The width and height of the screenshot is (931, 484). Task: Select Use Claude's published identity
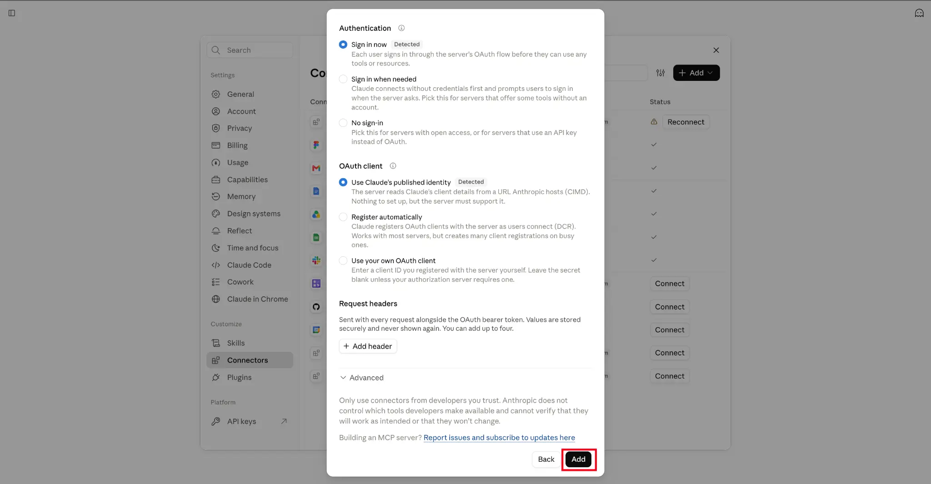(x=343, y=182)
